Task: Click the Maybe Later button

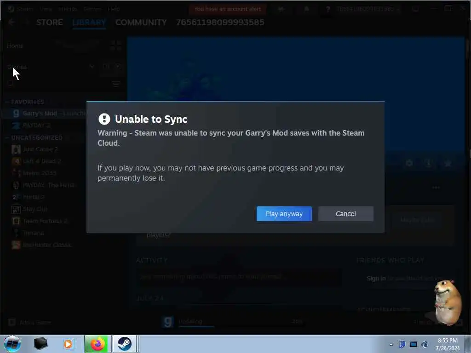Action: coord(417,220)
